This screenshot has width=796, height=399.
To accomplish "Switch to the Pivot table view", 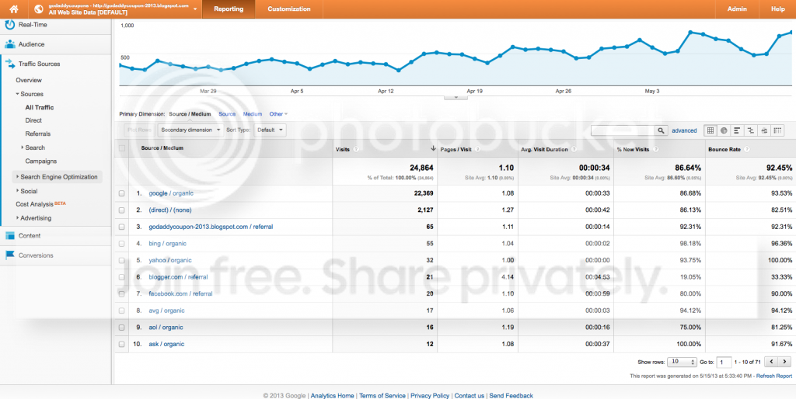I will 777,130.
